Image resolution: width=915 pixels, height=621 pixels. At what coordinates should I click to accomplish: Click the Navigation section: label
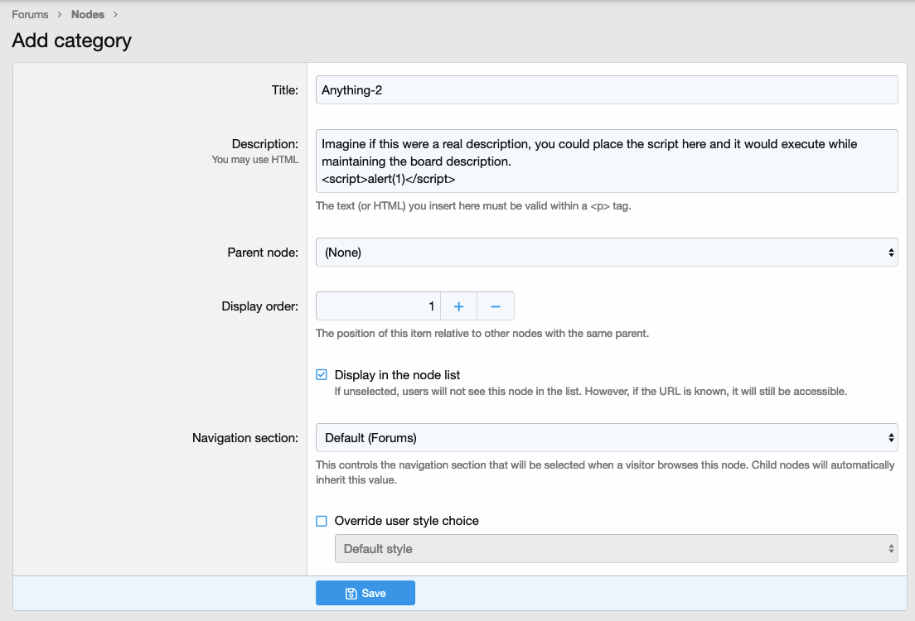pos(245,438)
